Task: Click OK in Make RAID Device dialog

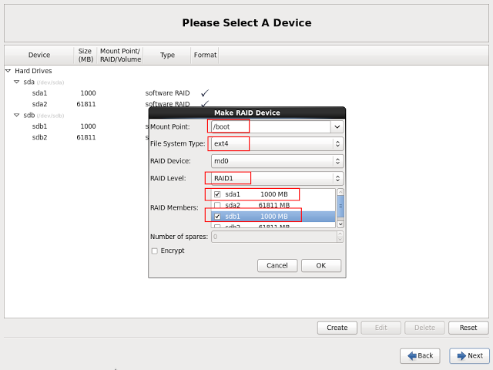Action: 321,265
